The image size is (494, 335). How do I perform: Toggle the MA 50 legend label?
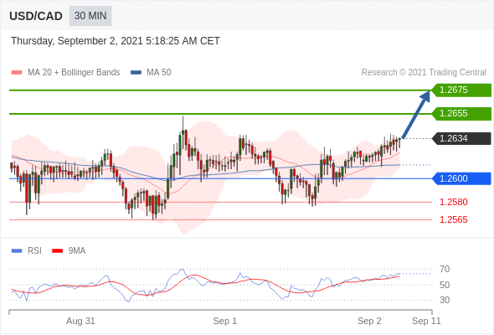(x=159, y=73)
